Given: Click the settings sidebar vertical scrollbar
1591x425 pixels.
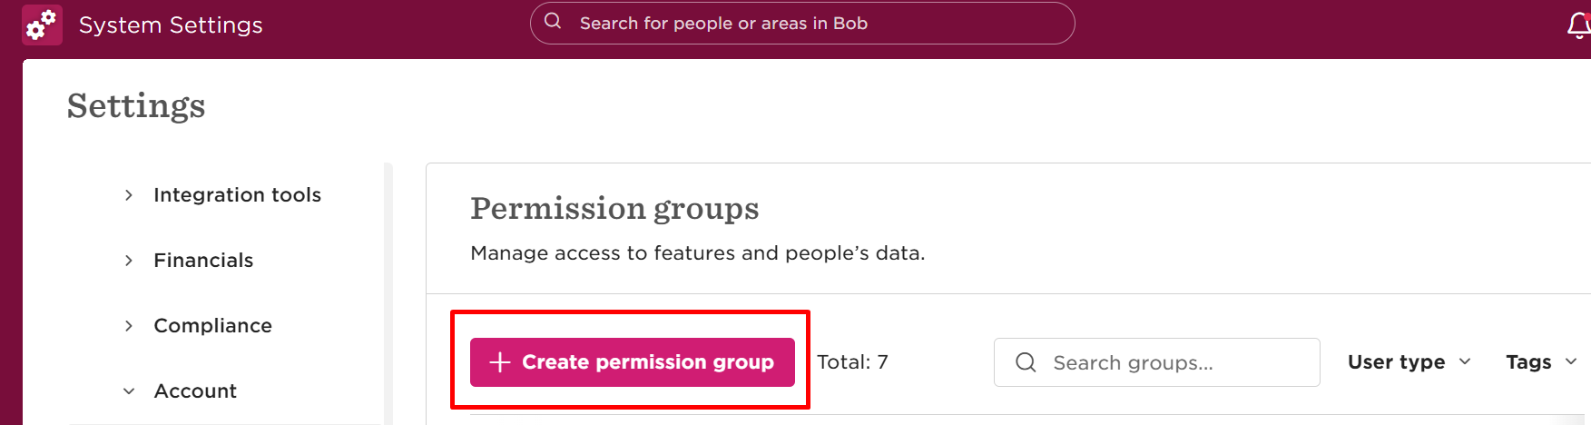Looking at the screenshot, I should pyautogui.click(x=388, y=293).
